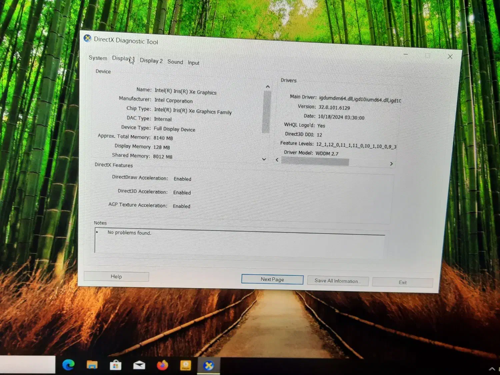Launch Firefox from the taskbar
Image resolution: width=500 pixels, height=375 pixels.
click(x=162, y=365)
